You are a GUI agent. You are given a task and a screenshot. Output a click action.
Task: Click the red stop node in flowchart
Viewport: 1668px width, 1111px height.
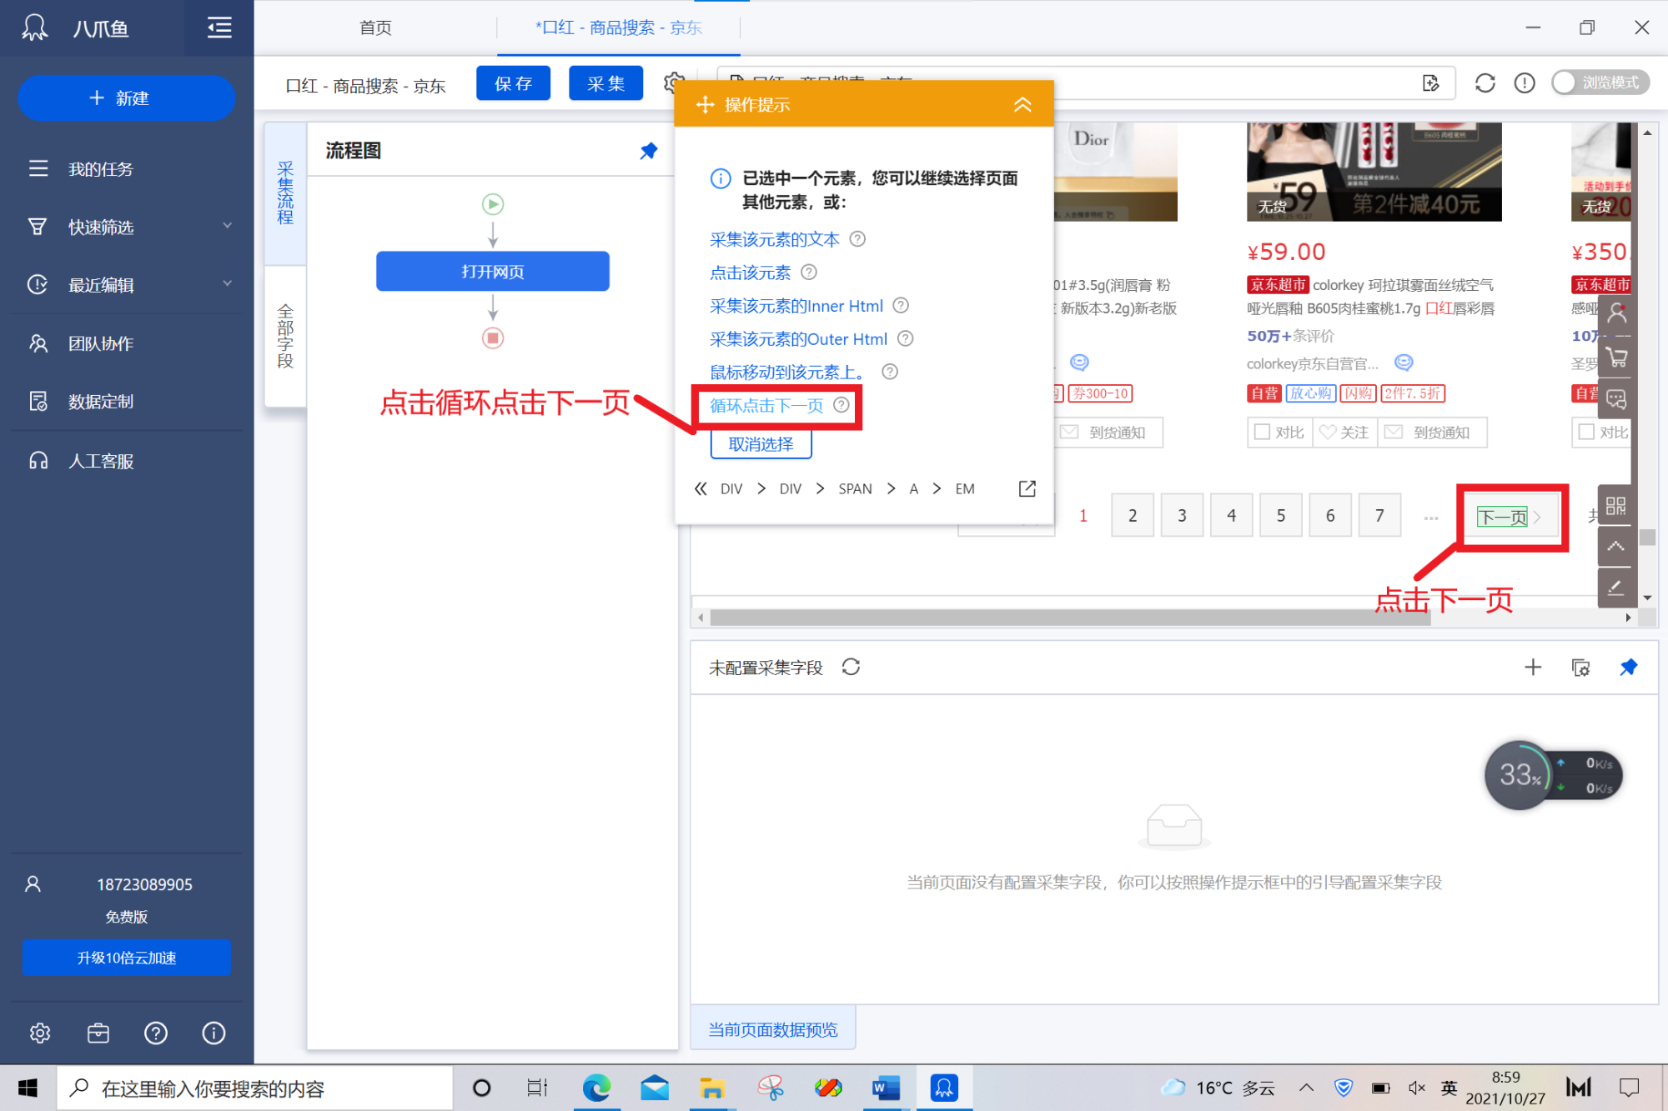click(493, 338)
